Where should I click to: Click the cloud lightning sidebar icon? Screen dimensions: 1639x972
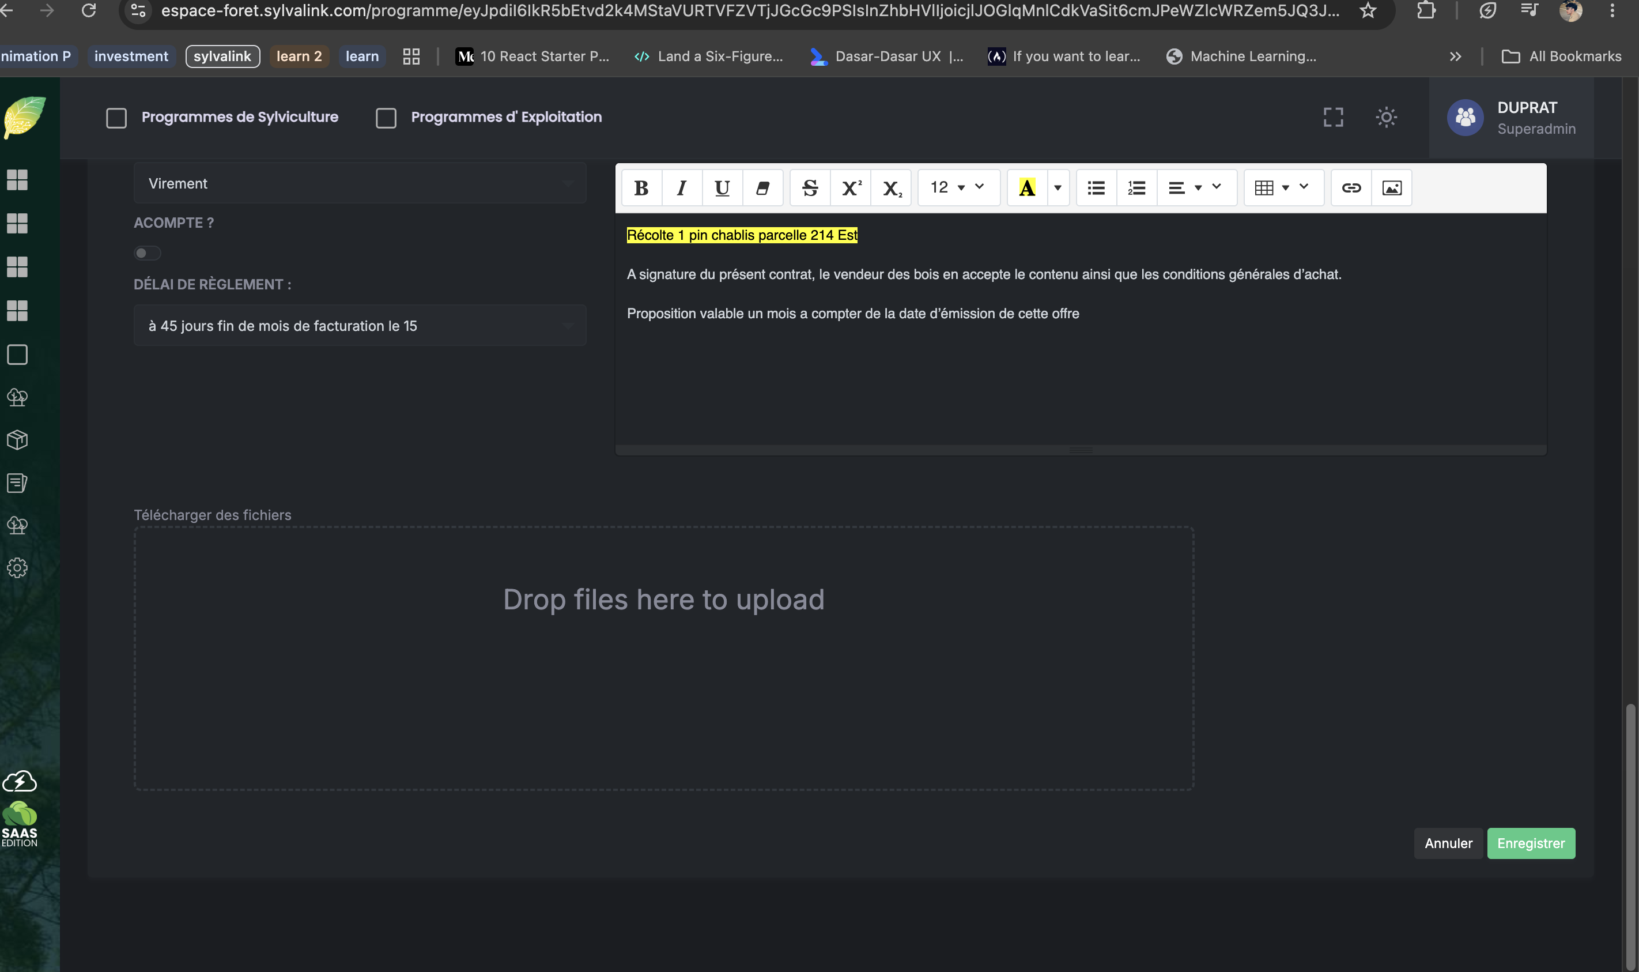coord(20,781)
